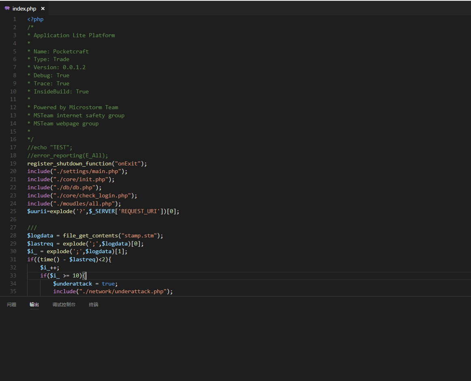Click line number 31 in the gutter
471x381 pixels.
tap(13, 259)
